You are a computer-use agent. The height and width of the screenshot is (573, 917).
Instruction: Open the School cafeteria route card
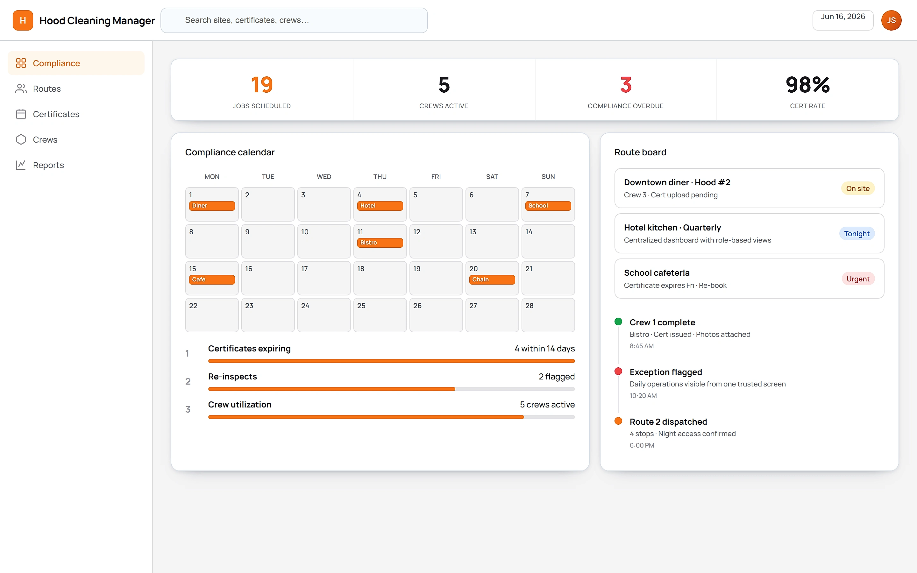point(749,279)
